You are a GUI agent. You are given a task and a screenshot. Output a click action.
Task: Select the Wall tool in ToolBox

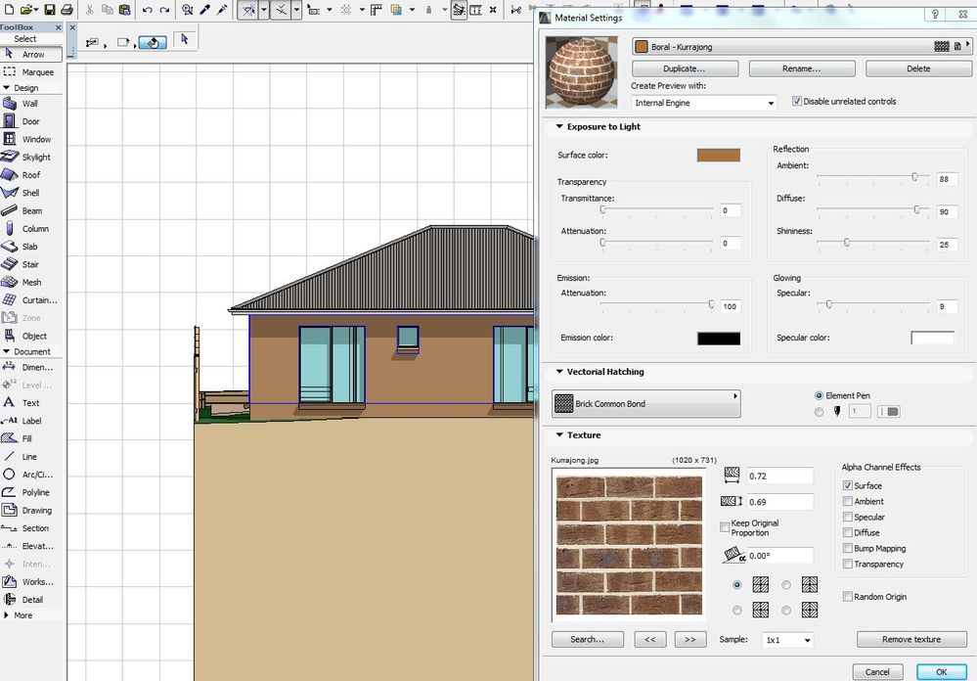click(x=30, y=104)
